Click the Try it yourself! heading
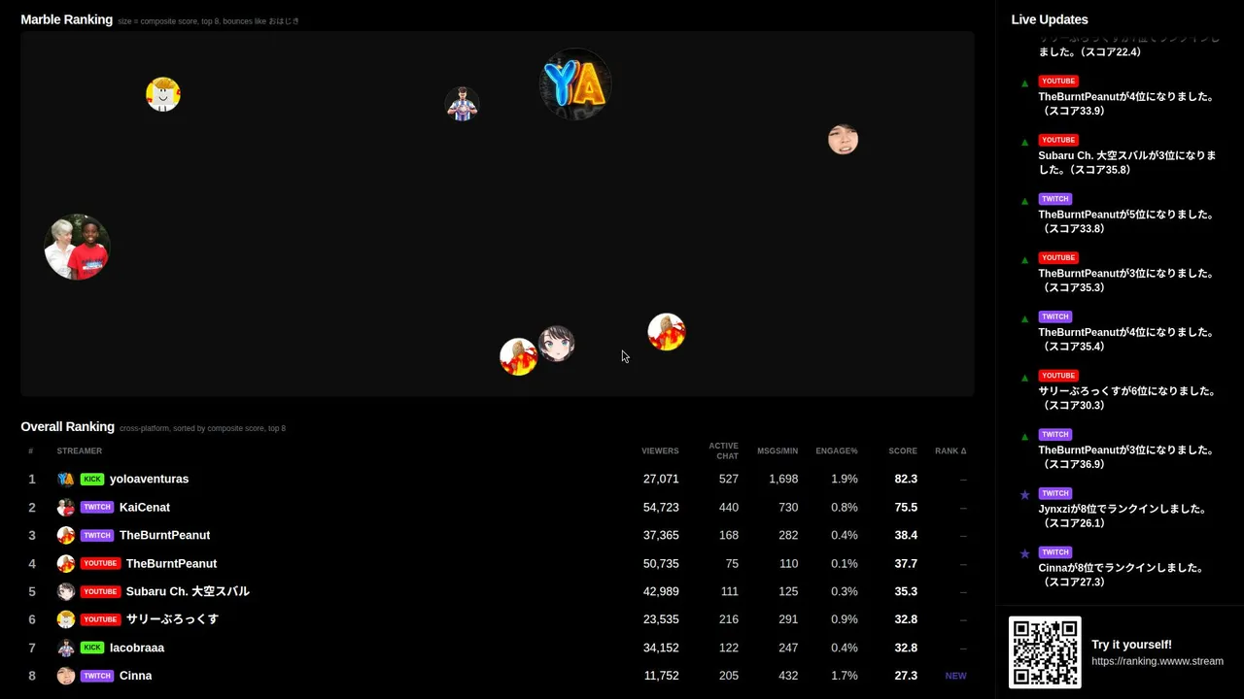Screen dimensions: 1244x699 tap(1131, 645)
